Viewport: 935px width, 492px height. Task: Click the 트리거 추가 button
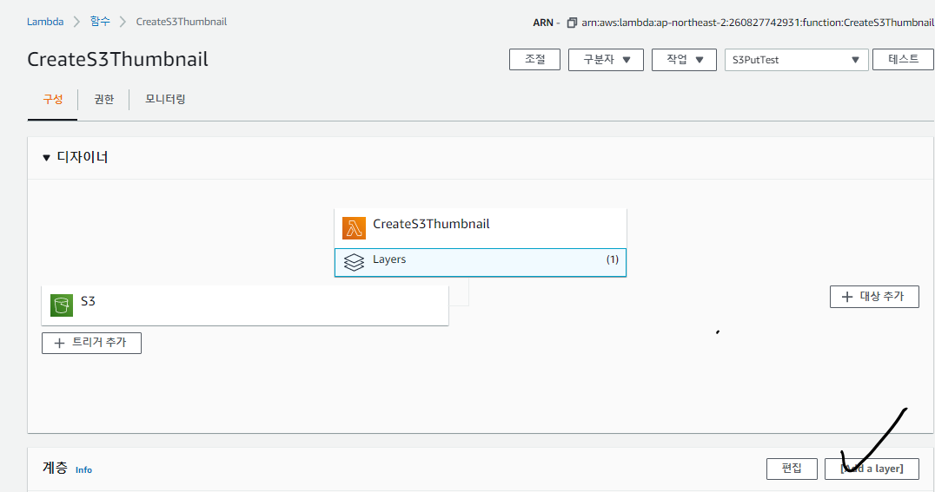coord(91,343)
